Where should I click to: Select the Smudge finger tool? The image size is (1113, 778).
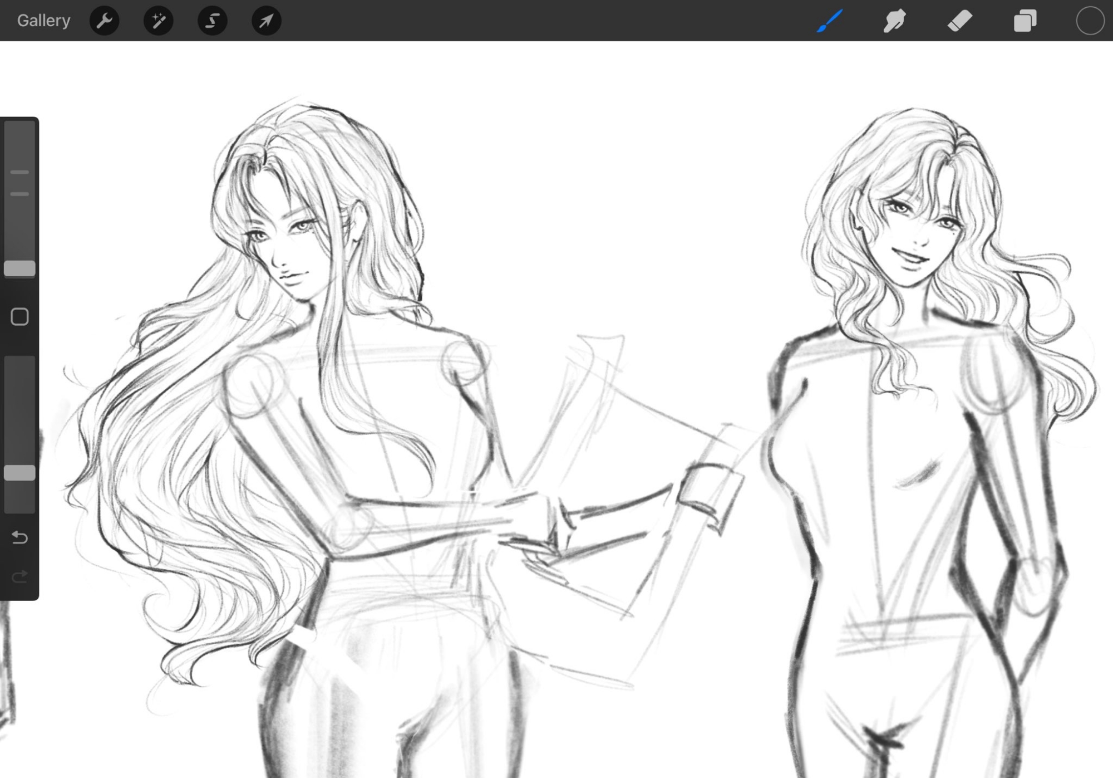click(x=895, y=21)
